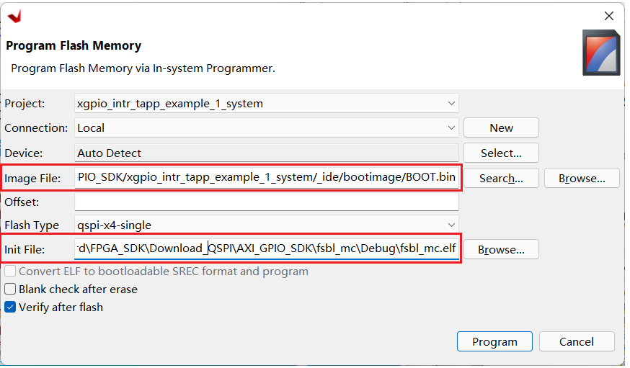Start flashing with the Program button
The height and width of the screenshot is (368, 630).
click(494, 342)
